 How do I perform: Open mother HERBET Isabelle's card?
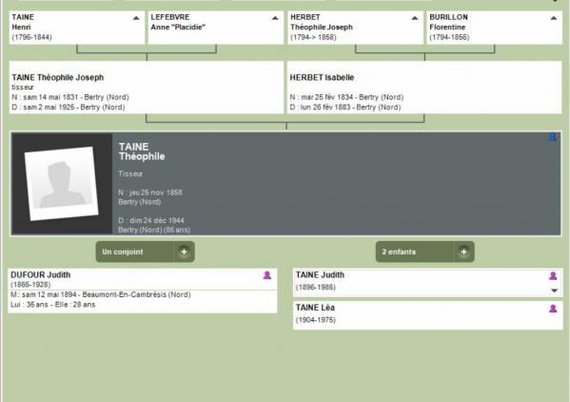[x=424, y=88]
